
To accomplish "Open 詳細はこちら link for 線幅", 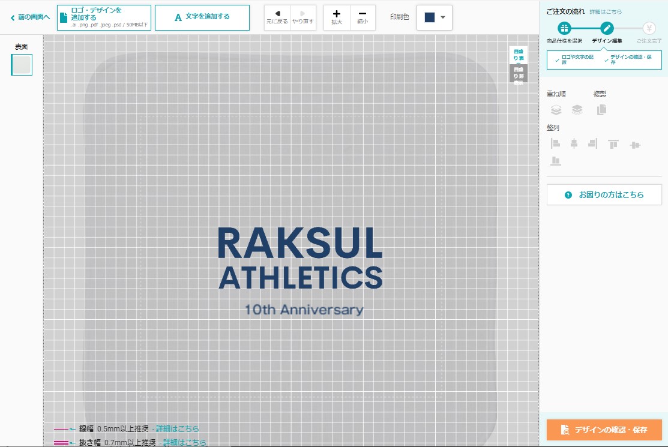I will 177,428.
